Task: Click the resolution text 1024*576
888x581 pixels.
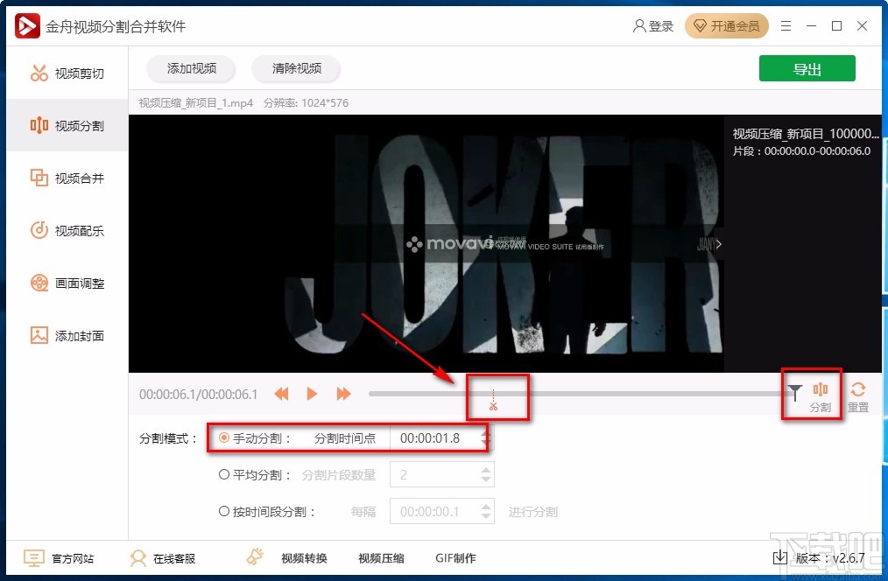Action: [325, 103]
